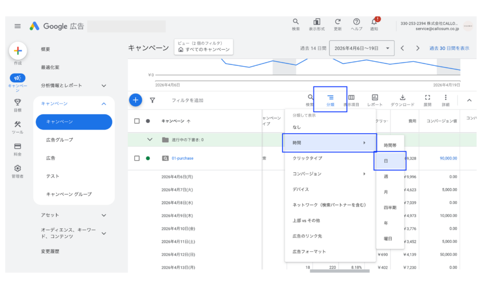
Task: Click the ヘルプ help icon
Action: (356, 22)
